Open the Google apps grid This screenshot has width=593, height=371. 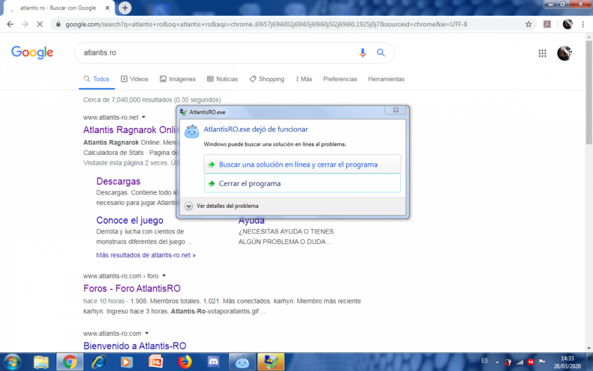(542, 53)
